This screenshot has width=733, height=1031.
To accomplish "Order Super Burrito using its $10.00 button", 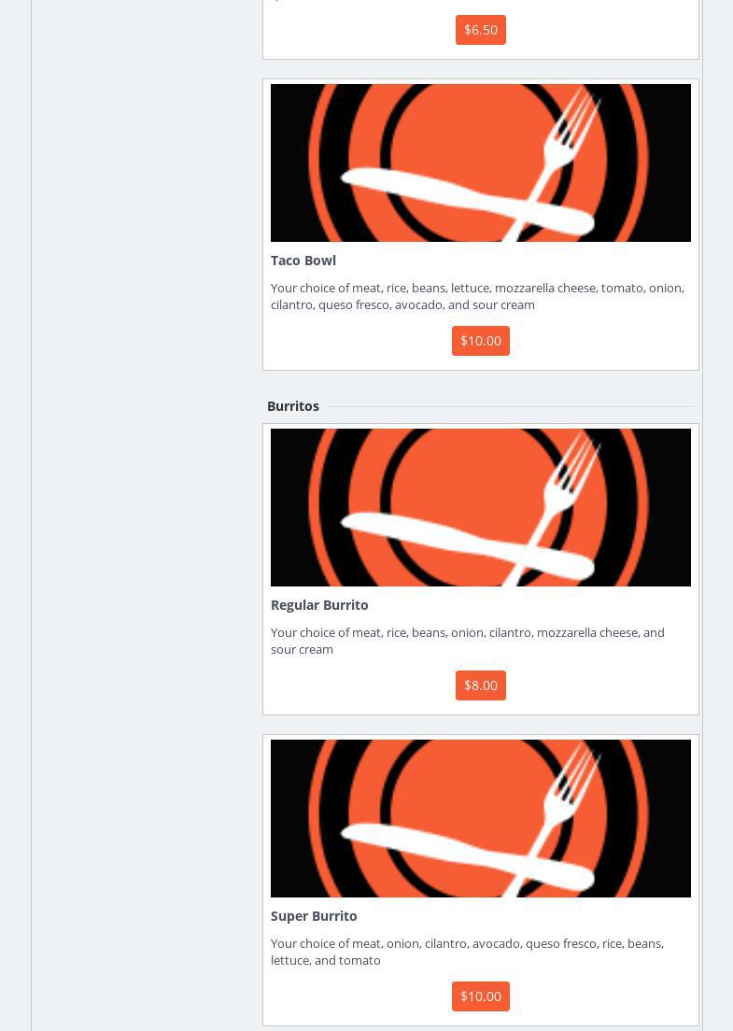I will [480, 996].
